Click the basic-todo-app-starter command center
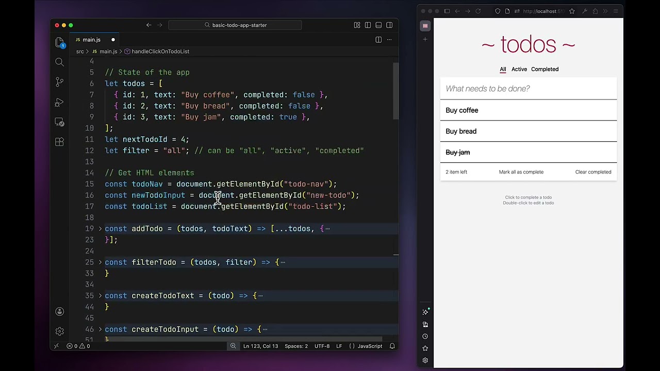This screenshot has width=660, height=371. 235,25
